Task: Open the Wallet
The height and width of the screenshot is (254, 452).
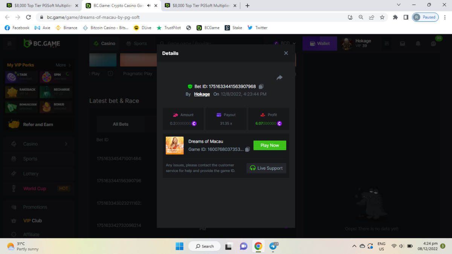Action: [x=319, y=44]
